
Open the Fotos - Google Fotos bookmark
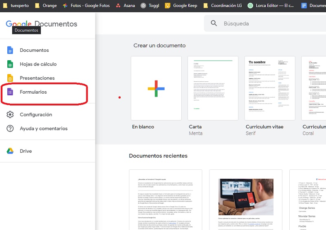[86, 6]
